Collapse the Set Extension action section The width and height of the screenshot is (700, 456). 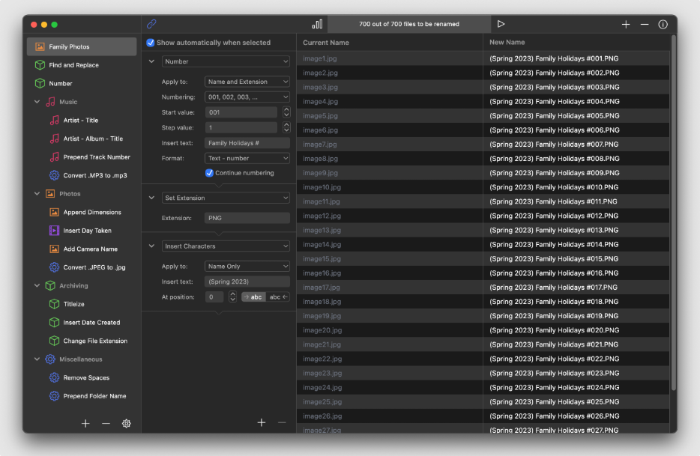(152, 198)
